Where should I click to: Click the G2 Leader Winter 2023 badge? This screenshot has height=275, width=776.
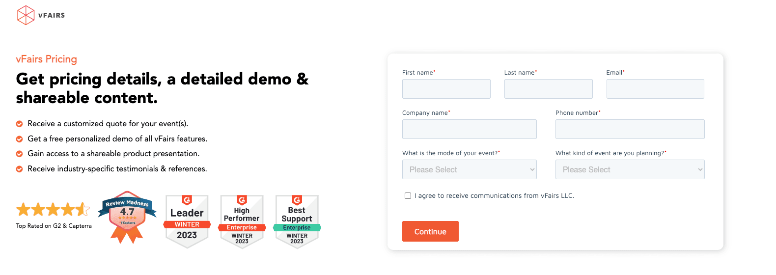pos(187,221)
